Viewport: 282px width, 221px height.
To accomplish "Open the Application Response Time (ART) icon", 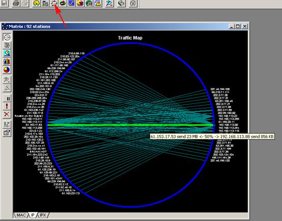I will pos(63,3).
